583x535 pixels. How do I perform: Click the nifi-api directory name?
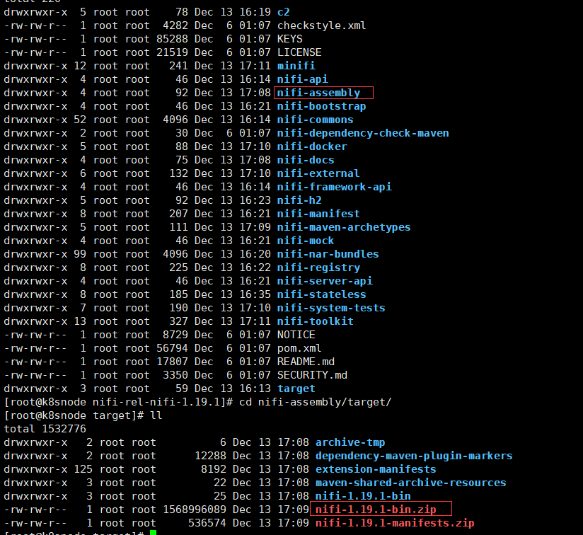(x=303, y=79)
